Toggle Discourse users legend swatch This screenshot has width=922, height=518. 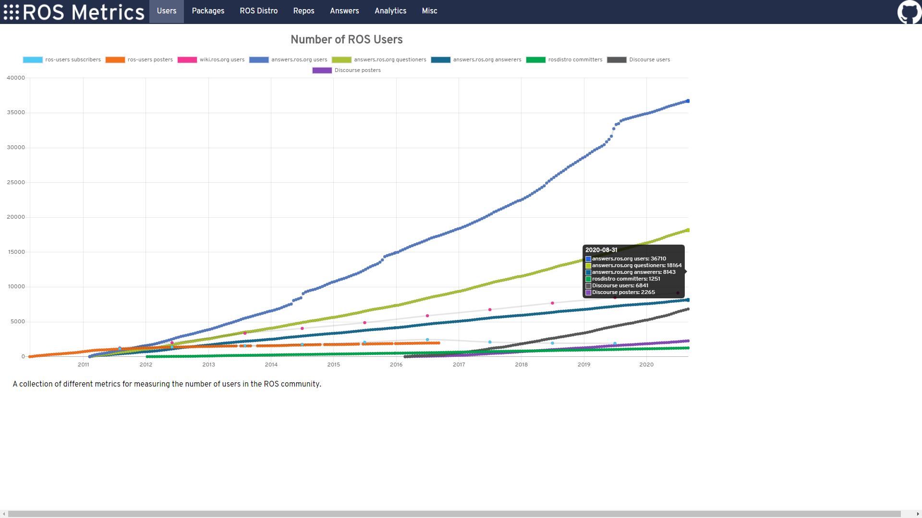(x=617, y=60)
